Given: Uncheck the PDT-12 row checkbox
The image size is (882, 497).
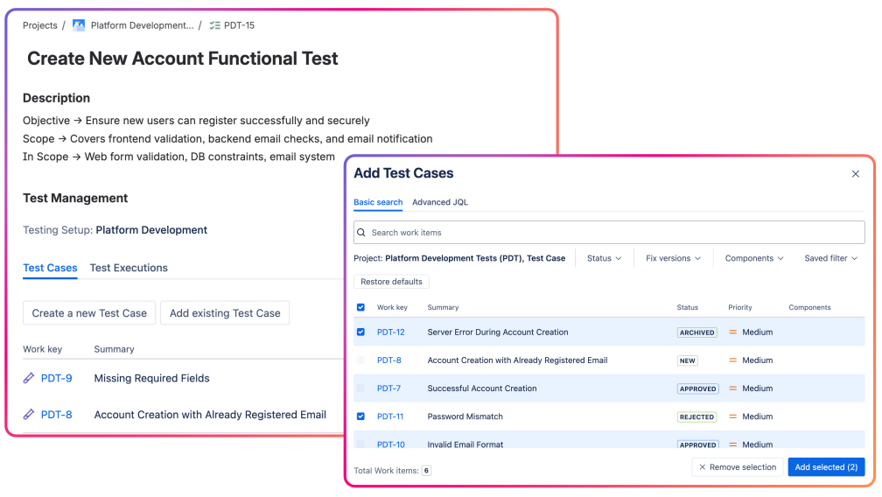Looking at the screenshot, I should pos(361,332).
